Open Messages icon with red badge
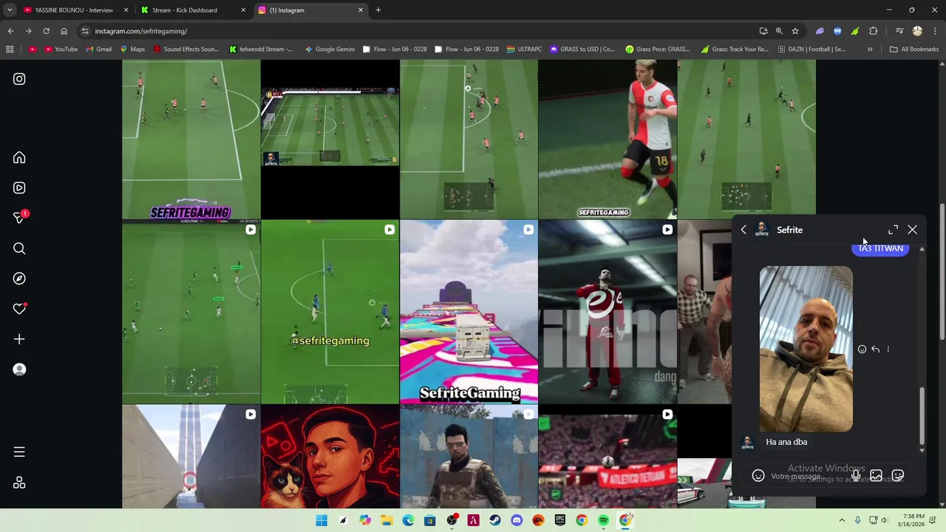Viewport: 946px width, 532px height. (x=19, y=217)
